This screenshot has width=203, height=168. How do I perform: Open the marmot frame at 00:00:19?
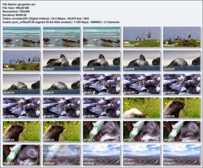point(21,131)
